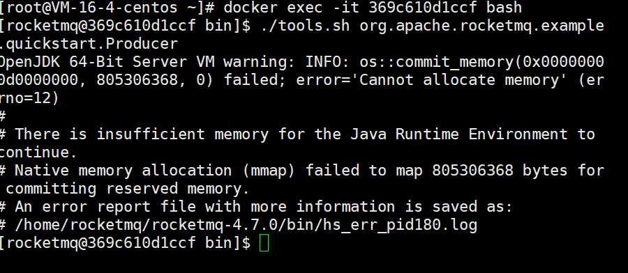Click the word 'bash' in first command
Screen dimensions: 628x273
504,7
